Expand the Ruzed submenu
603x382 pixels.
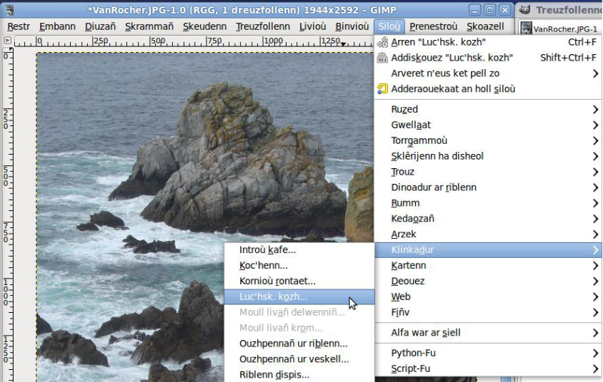pos(595,110)
